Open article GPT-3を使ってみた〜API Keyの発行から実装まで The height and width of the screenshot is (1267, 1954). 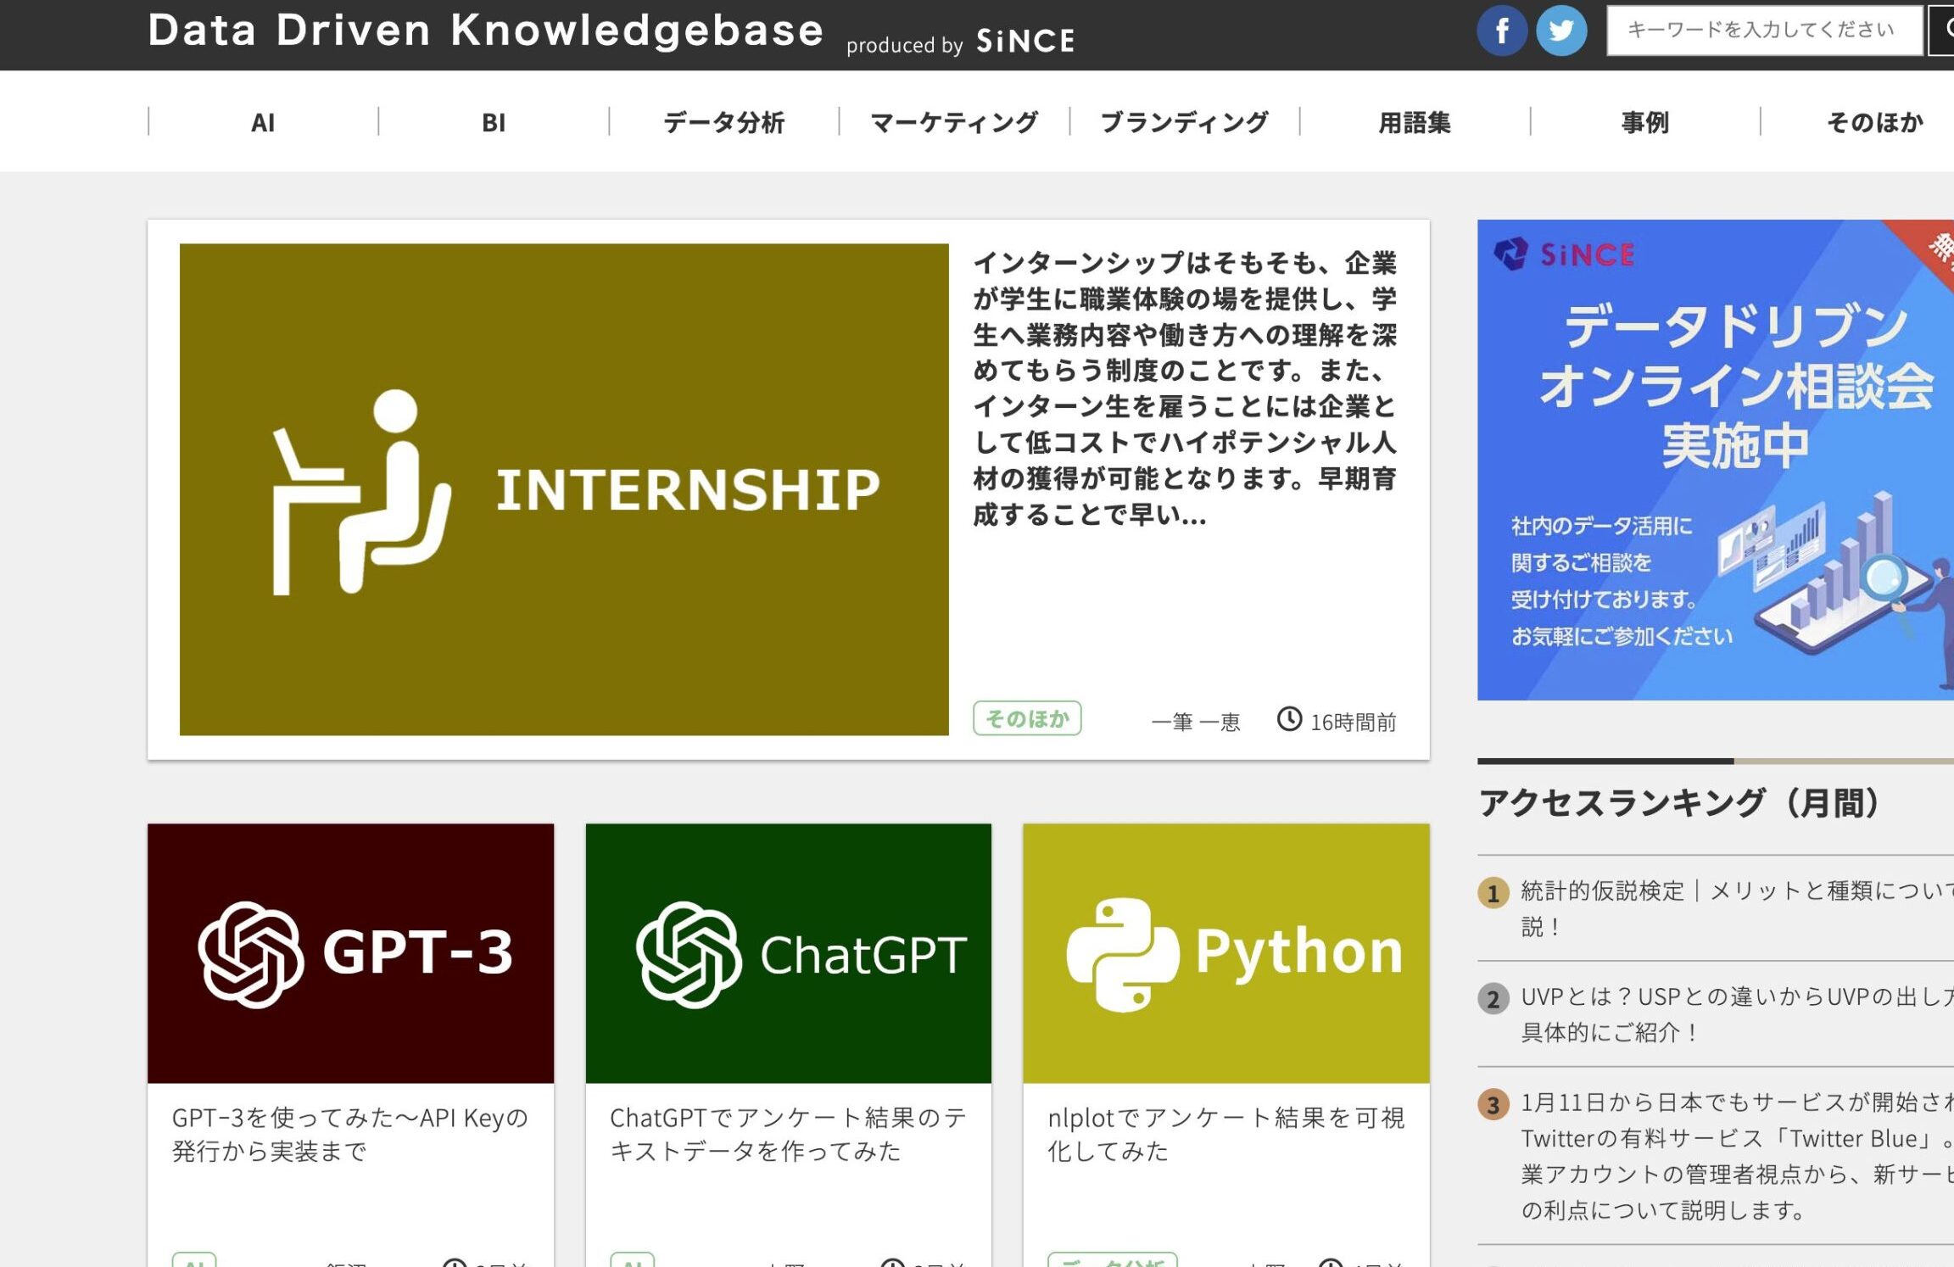click(x=350, y=1134)
